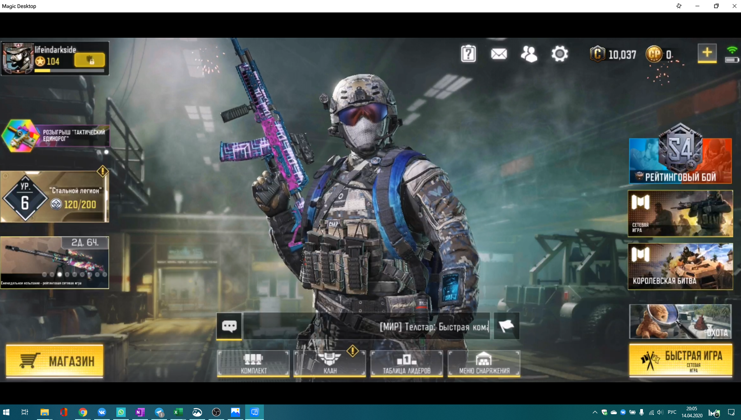Open Excel from taskbar
741x420 pixels.
[x=178, y=412]
